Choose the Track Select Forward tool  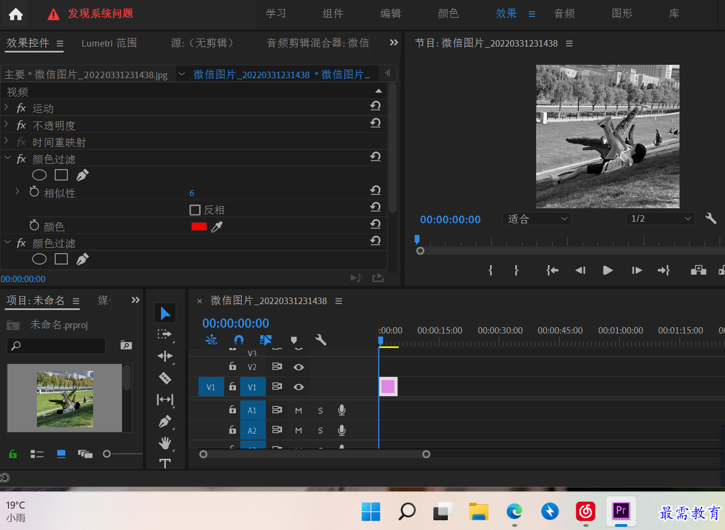pyautogui.click(x=165, y=335)
